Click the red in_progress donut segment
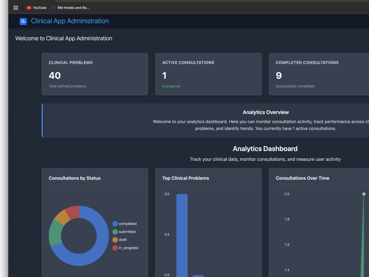 pos(73,212)
